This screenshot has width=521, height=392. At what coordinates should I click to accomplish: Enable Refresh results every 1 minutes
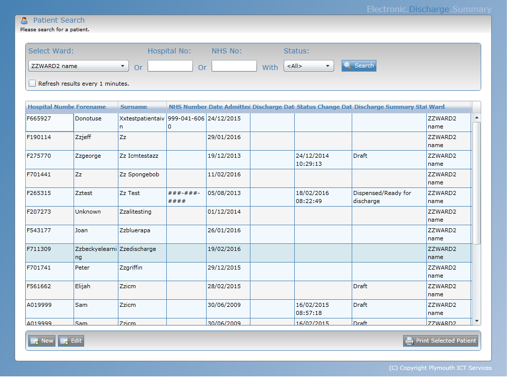[x=32, y=83]
